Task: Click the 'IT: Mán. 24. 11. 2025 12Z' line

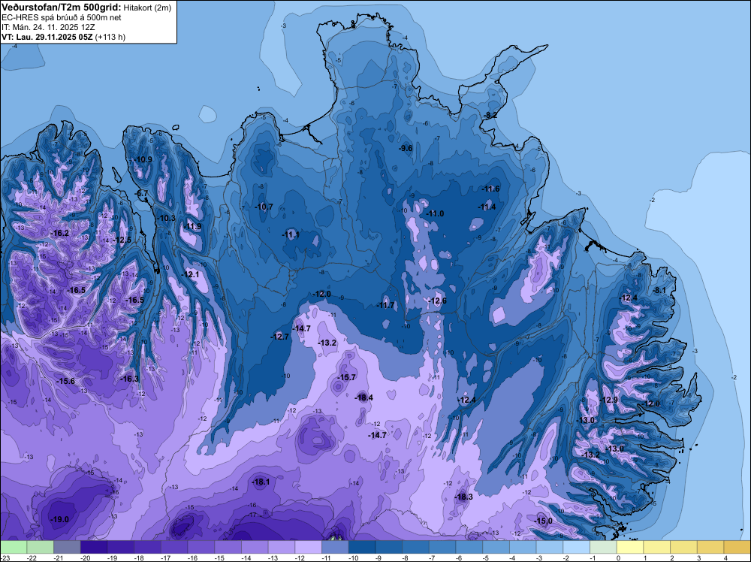Action: [x=48, y=27]
